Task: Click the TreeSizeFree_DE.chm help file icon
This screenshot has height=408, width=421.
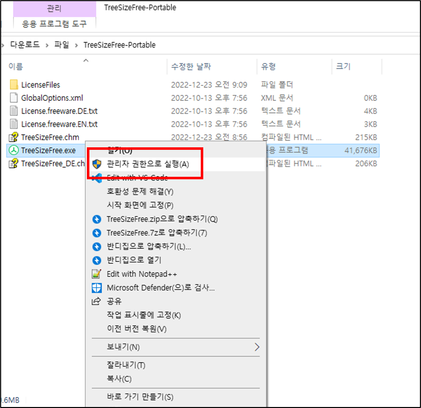Action: pyautogui.click(x=13, y=163)
